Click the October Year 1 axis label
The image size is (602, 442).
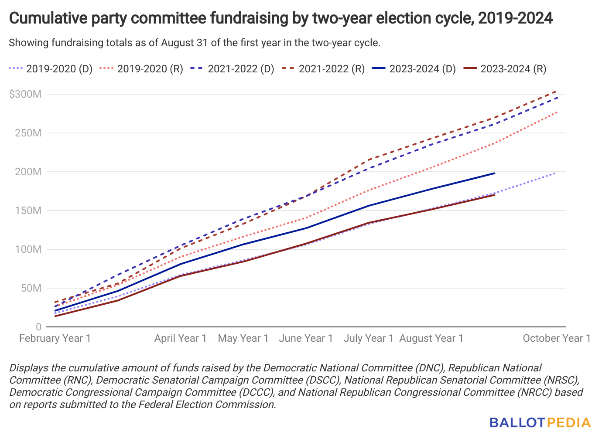(557, 338)
